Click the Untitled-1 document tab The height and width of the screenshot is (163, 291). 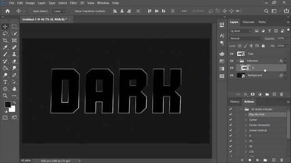pos(45,19)
